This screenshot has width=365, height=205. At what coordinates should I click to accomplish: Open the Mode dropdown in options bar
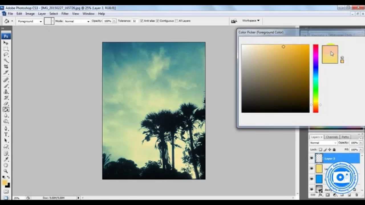click(x=77, y=21)
